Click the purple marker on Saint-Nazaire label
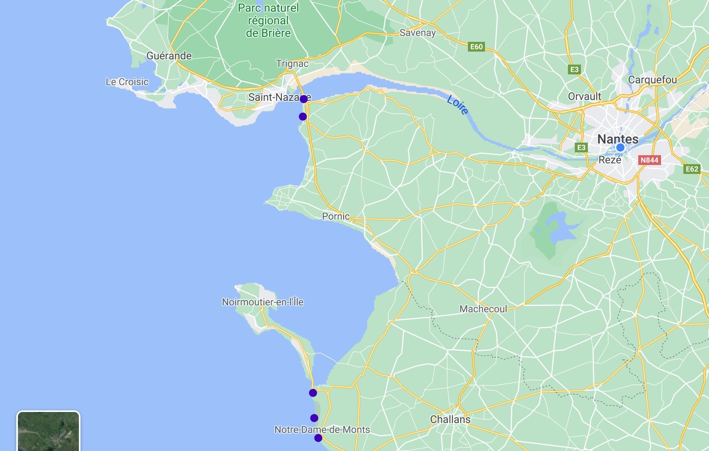The width and height of the screenshot is (709, 451). click(304, 99)
